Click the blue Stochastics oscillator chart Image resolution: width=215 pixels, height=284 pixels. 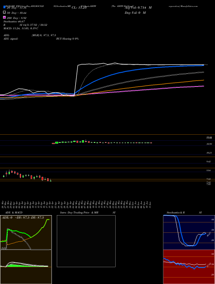click(x=189, y=232)
